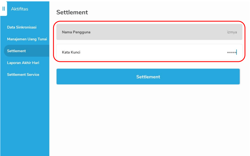Click the Nama Pengguna label text
The height and width of the screenshot is (156, 250).
pyautogui.click(x=76, y=32)
